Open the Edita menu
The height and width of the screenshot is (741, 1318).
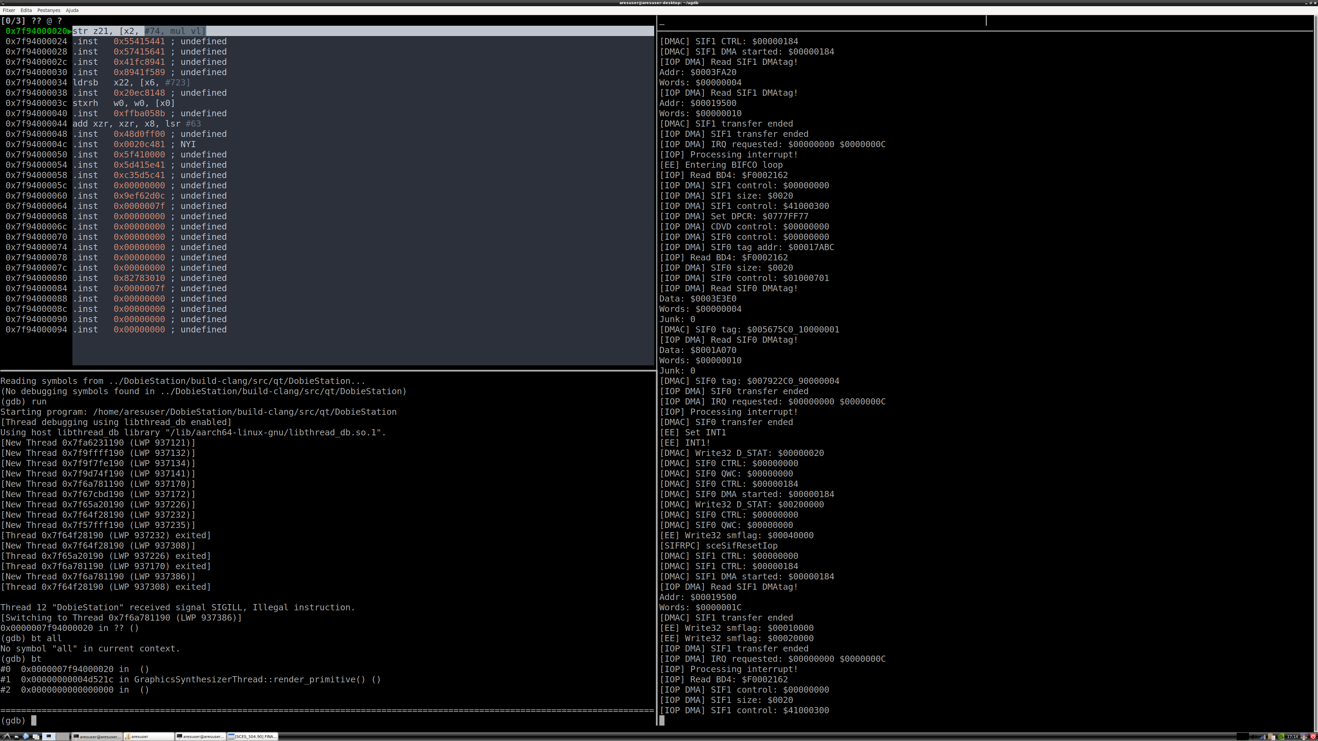(x=26, y=10)
